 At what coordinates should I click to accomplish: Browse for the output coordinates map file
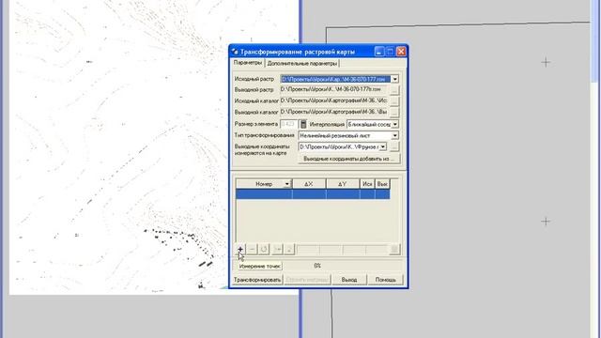click(x=394, y=146)
